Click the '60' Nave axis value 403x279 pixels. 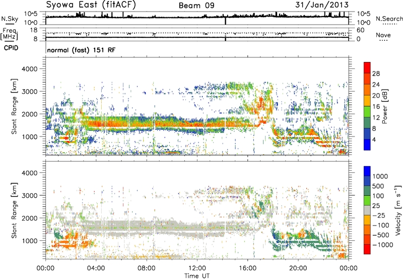click(360, 30)
